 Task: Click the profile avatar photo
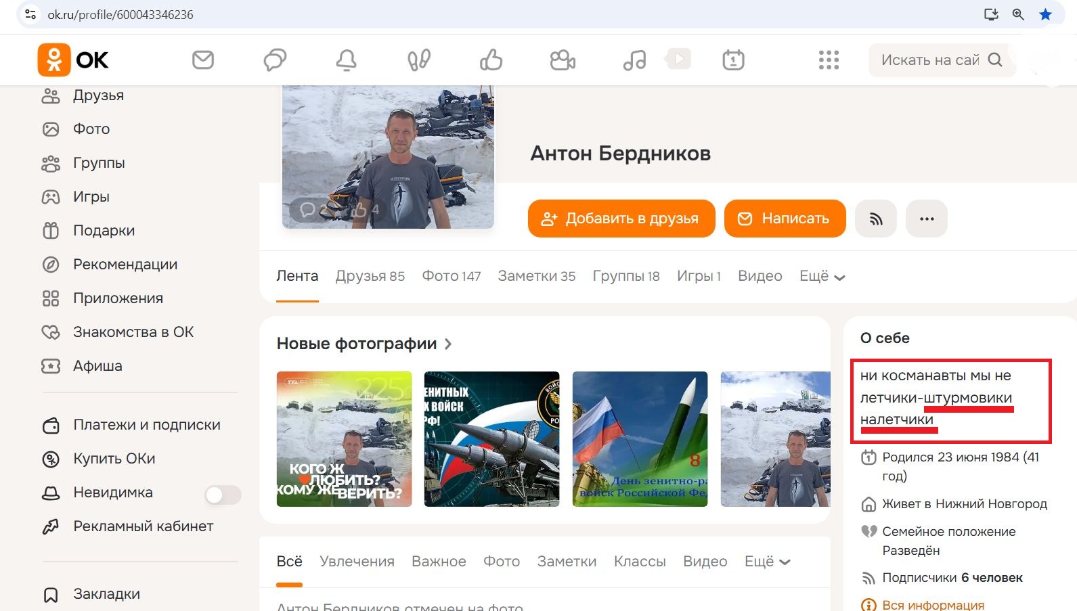pos(388,157)
